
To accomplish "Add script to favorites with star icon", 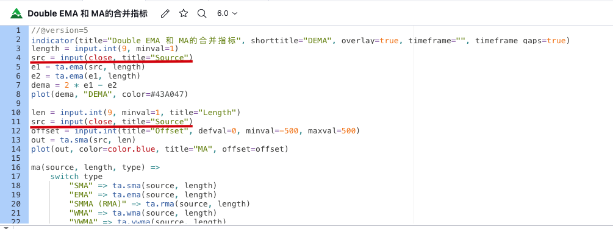I will 184,13.
